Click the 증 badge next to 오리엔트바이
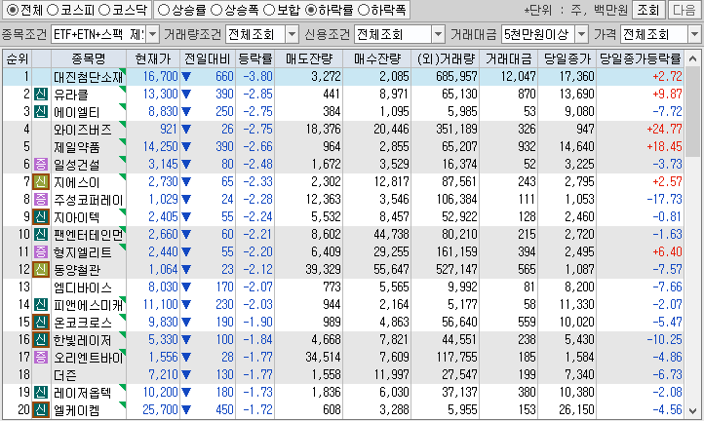 coord(41,357)
